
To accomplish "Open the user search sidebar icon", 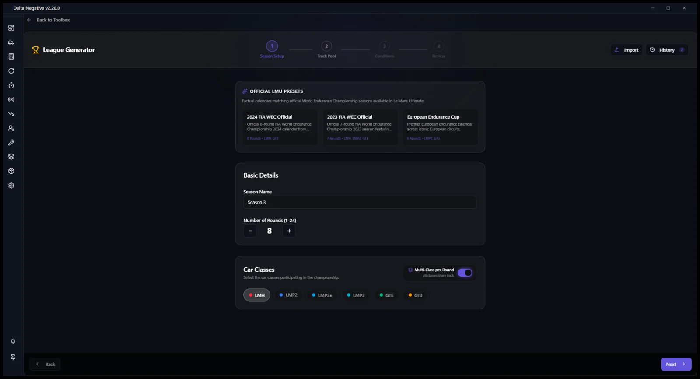I will coord(11,128).
